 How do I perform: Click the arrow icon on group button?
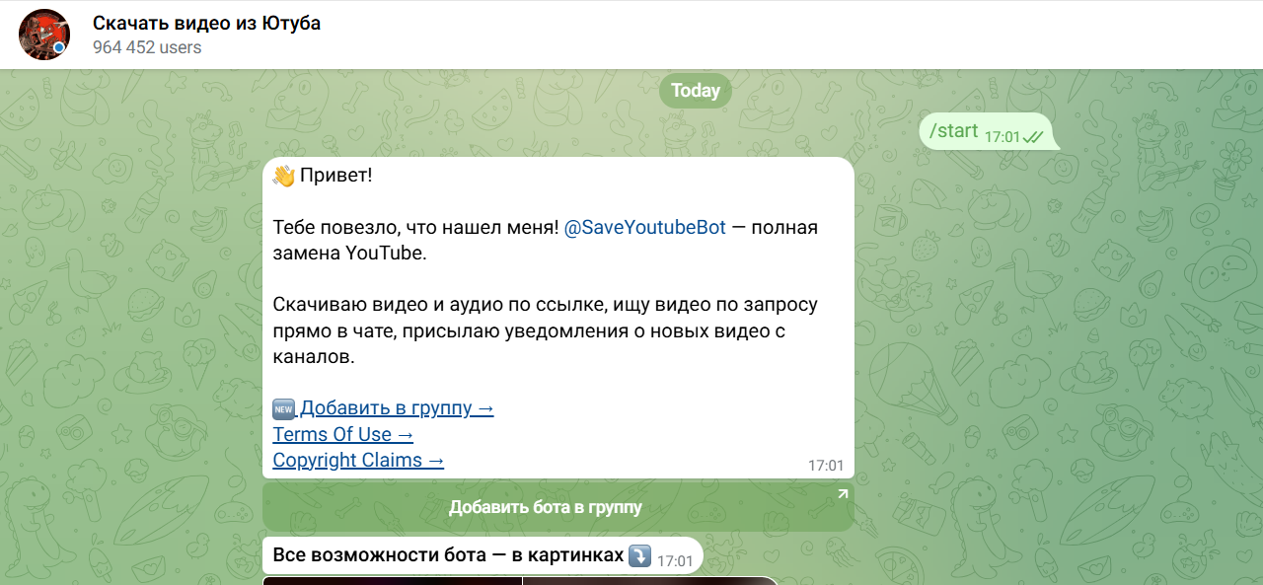(842, 494)
